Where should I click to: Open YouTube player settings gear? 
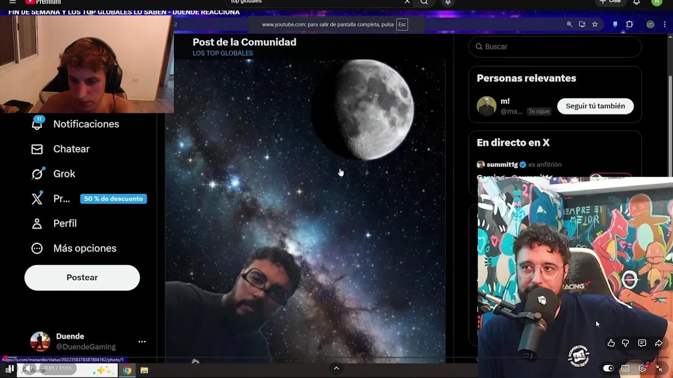642,368
